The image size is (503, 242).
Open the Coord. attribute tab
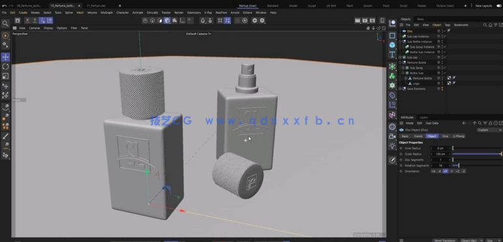point(418,137)
